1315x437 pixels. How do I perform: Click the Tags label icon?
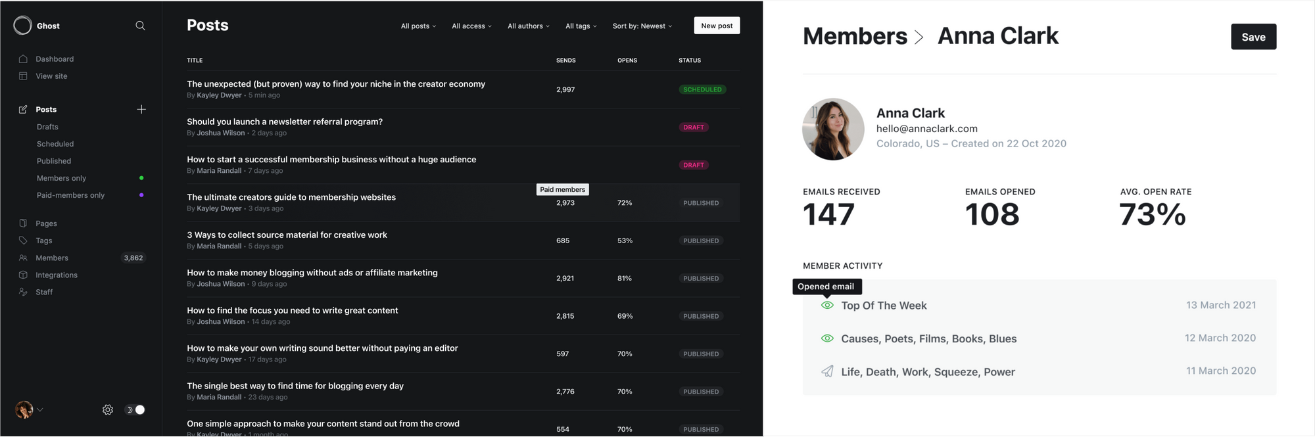(x=23, y=241)
